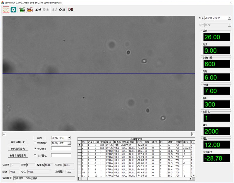Expand the 型号 JS94H_3H10X dropdown
The image size is (234, 183).
point(229,18)
